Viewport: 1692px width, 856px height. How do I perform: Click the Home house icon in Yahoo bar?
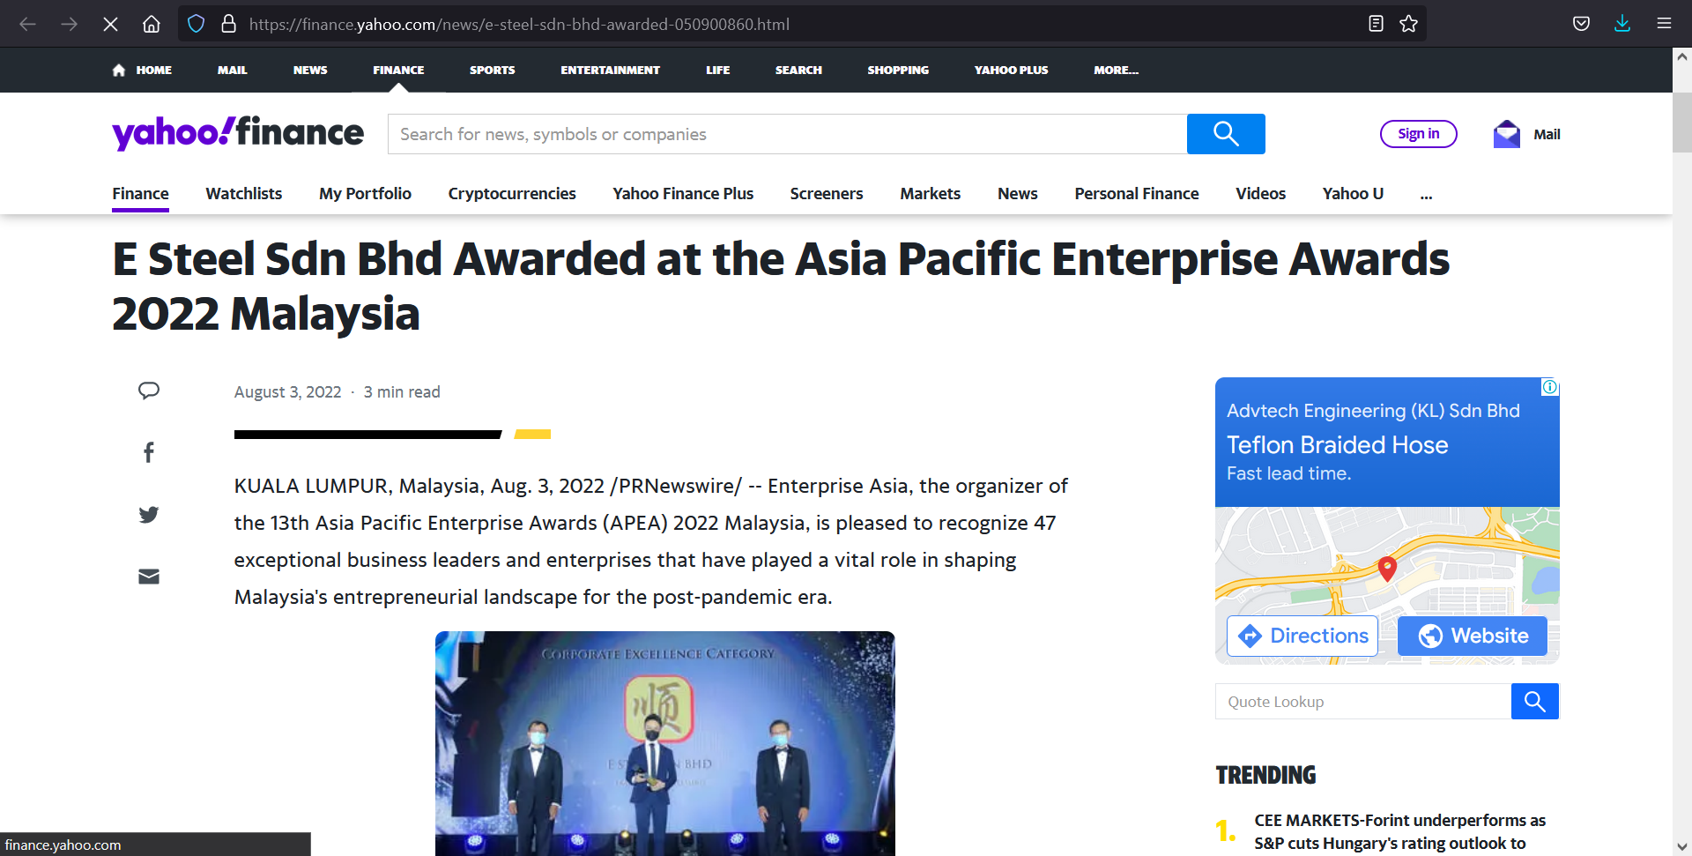(x=119, y=70)
